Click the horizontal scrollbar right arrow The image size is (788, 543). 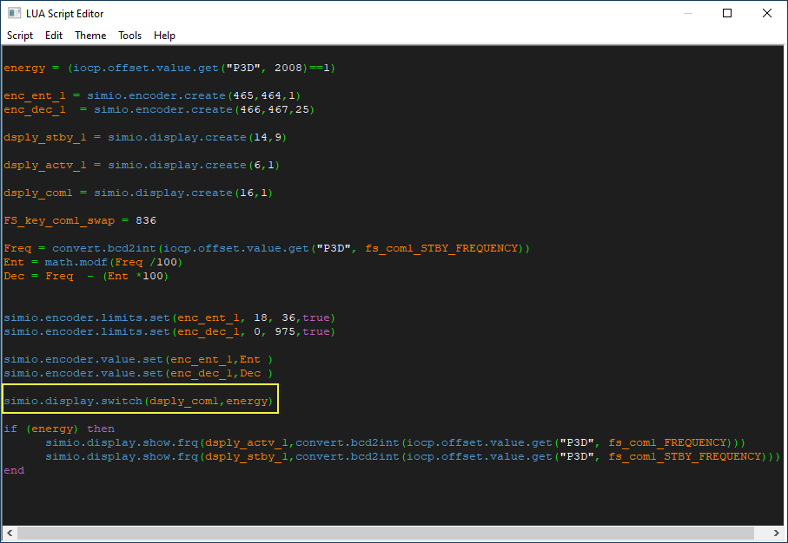777,533
